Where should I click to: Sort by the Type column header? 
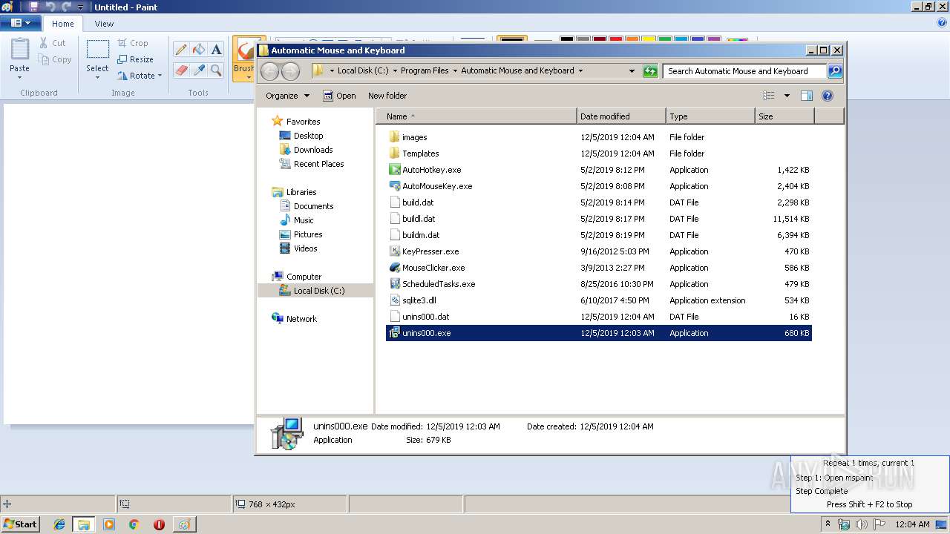710,116
